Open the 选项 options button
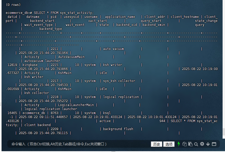 [169, 144]
